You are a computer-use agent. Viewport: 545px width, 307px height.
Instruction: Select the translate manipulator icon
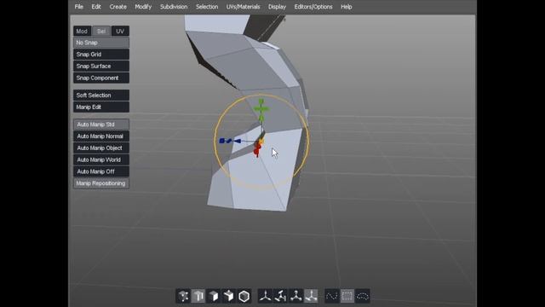[265, 296]
